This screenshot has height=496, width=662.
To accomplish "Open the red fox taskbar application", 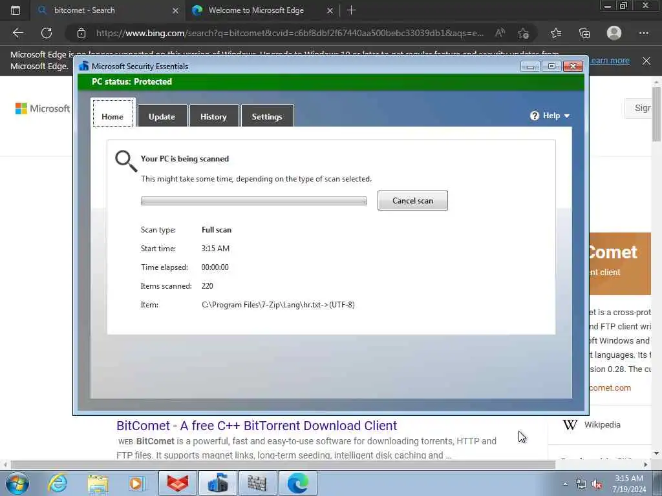I will click(178, 483).
